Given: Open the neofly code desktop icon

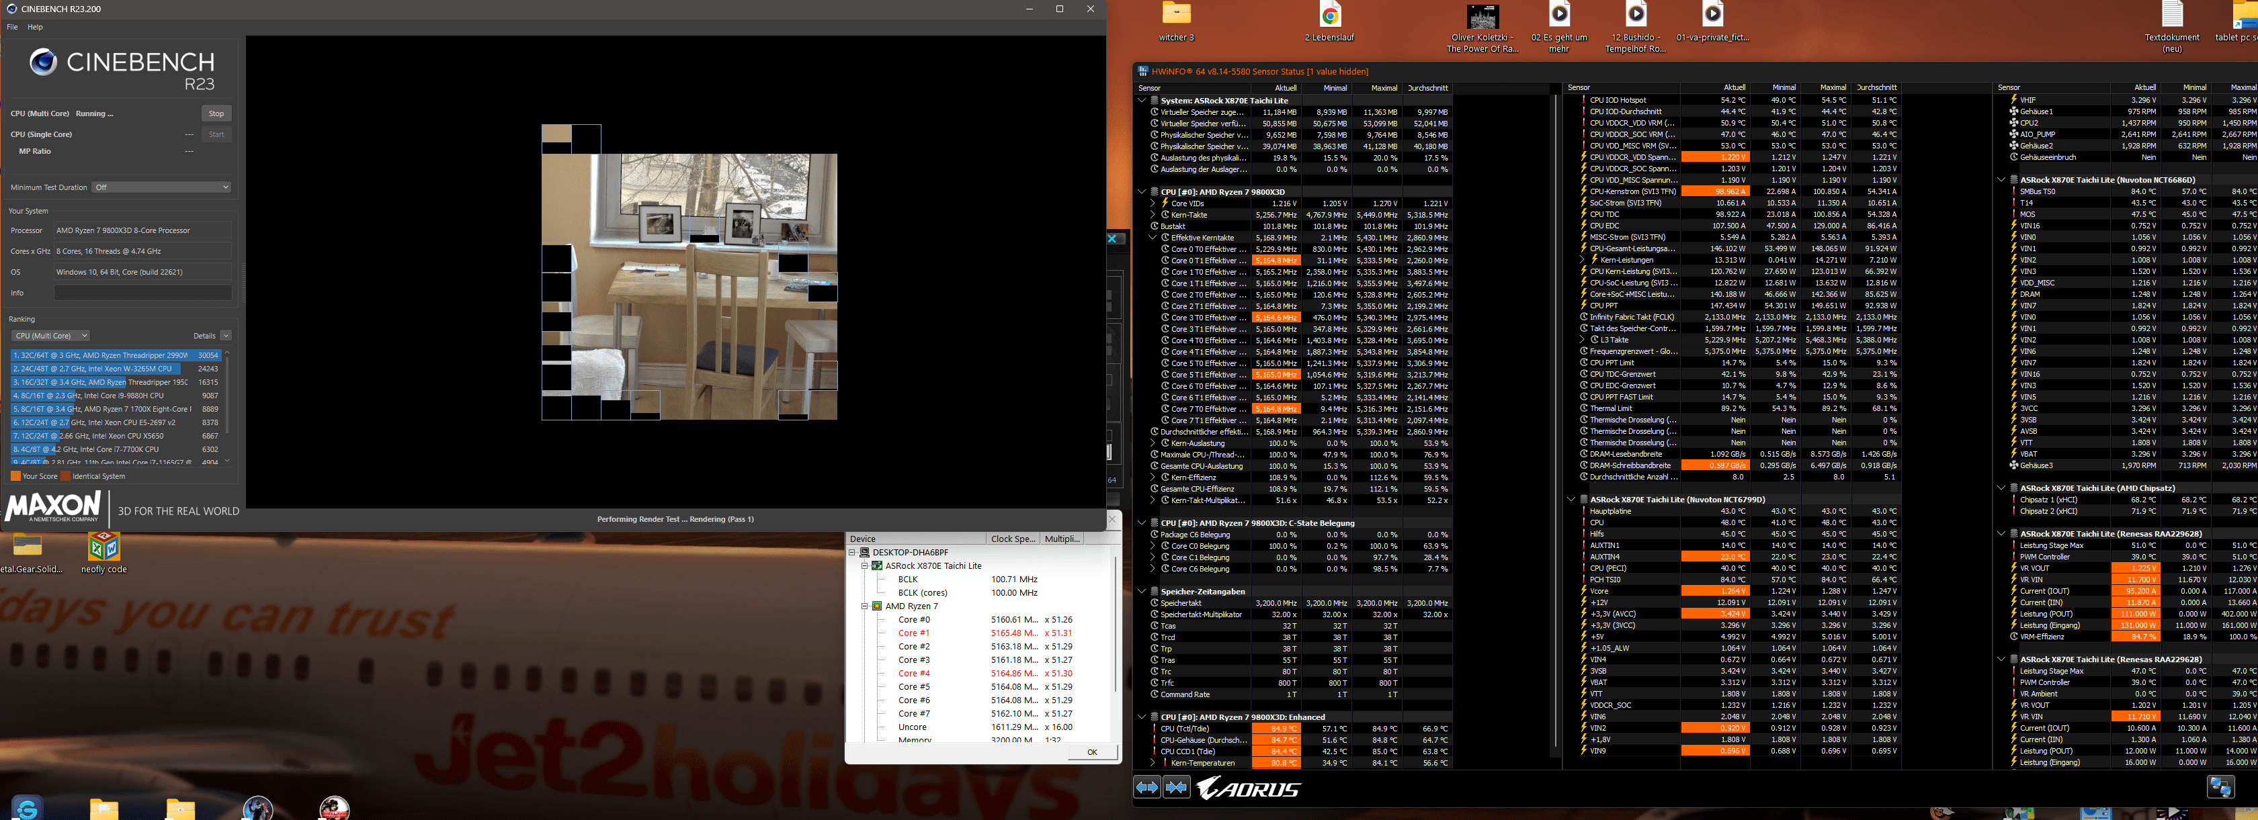Looking at the screenshot, I should pos(104,553).
